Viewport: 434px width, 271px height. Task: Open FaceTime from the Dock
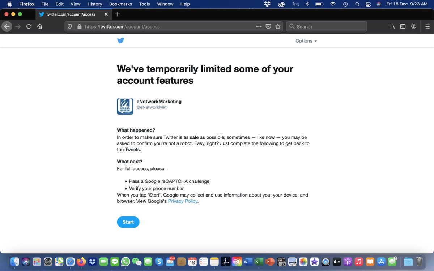(103, 261)
